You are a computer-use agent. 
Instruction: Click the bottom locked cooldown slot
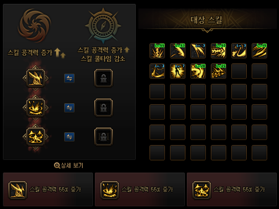pos(103,137)
